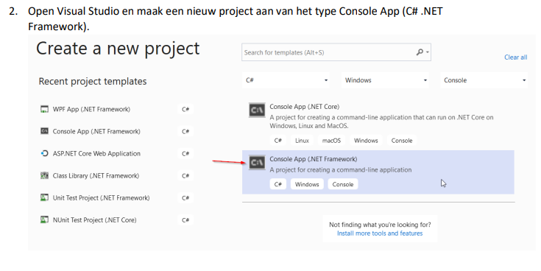Click C# tag beside NUnit Test Project row
Image resolution: width=541 pixels, height=271 pixels.
coord(185,220)
